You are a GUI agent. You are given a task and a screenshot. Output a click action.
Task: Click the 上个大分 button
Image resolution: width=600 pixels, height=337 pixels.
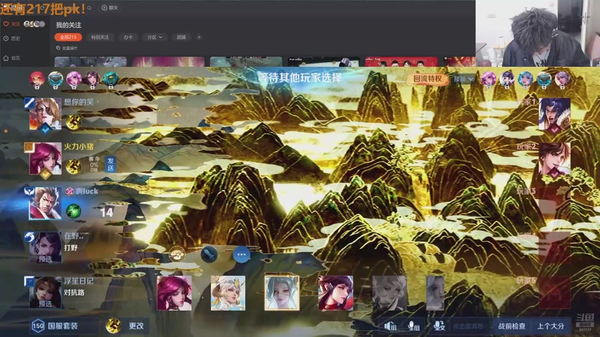click(550, 327)
